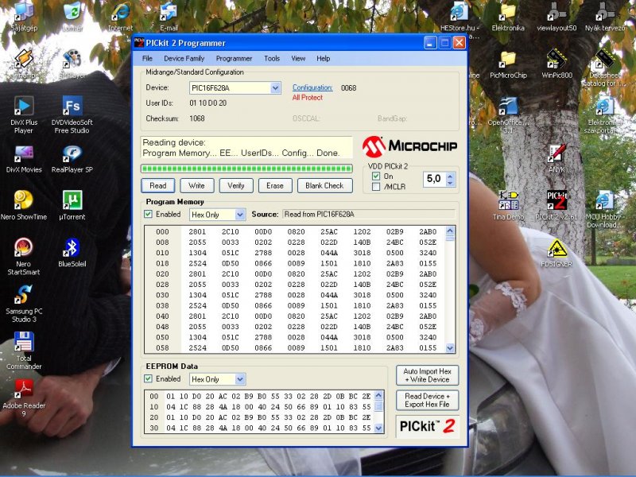
Task: Open EEPROM Data Hex Only dropdown
Action: pyautogui.click(x=240, y=379)
